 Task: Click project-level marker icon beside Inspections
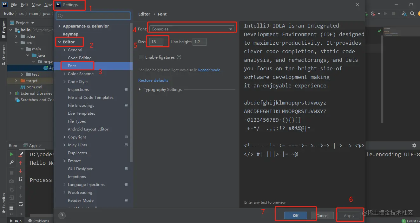coord(126,90)
